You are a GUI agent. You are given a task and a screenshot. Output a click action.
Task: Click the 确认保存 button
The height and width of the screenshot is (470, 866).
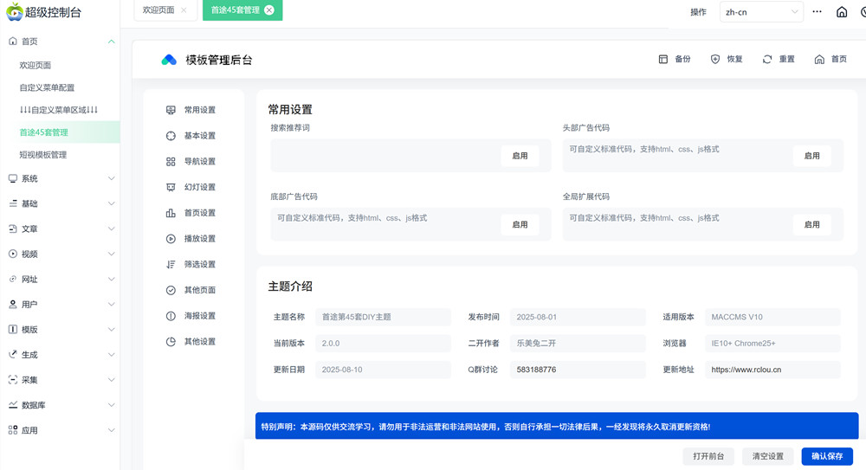click(826, 456)
